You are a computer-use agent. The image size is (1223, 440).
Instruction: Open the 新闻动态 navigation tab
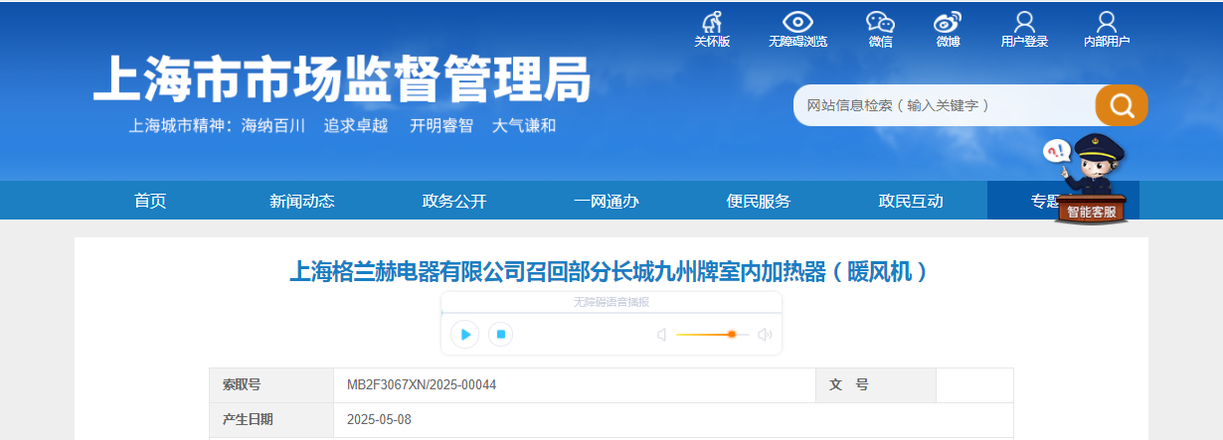302,201
